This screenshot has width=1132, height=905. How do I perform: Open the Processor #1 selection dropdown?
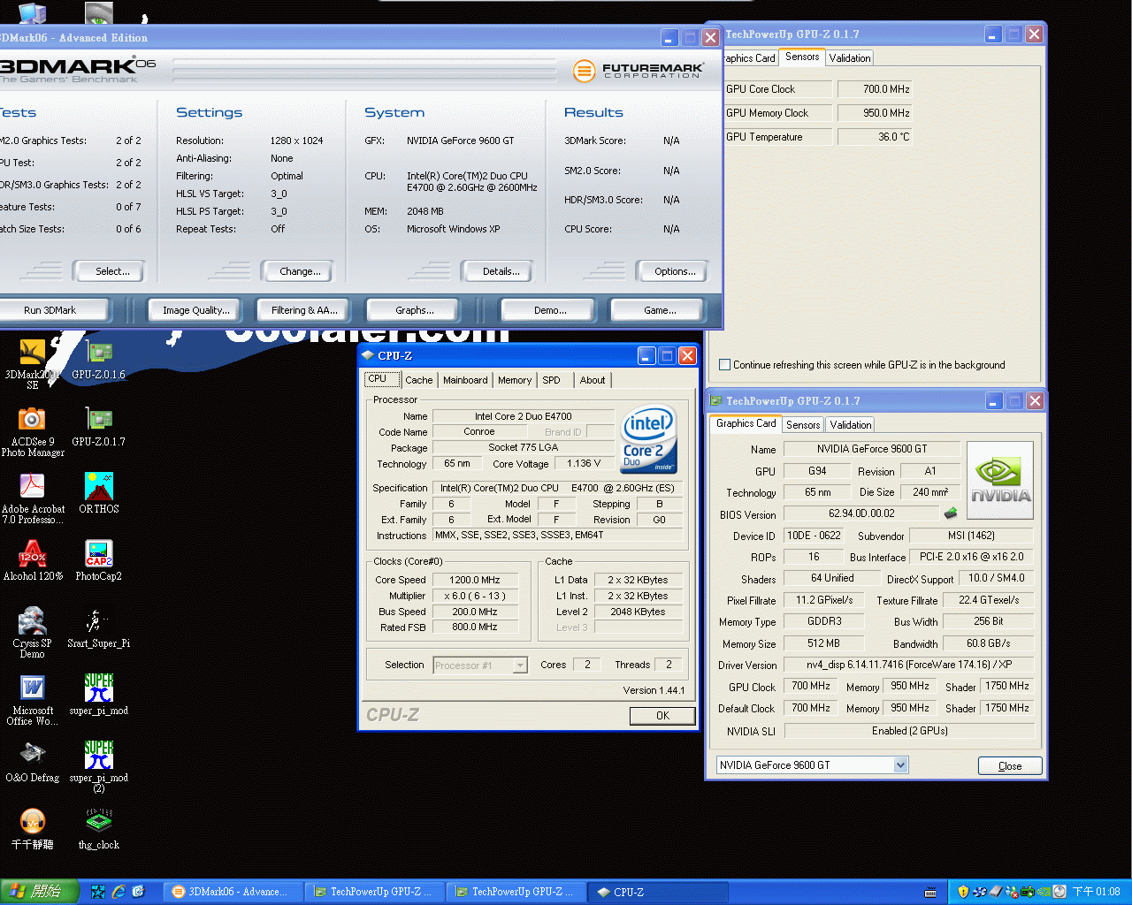point(520,665)
